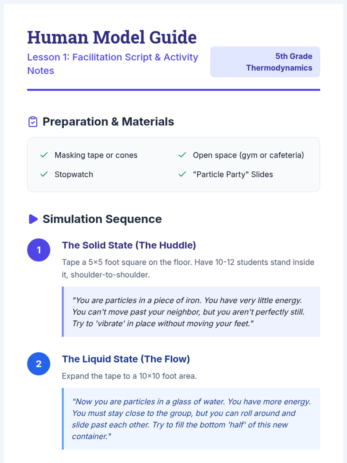Screen dimensions: 347x463
Task: Click the "Expand the tape to 10×10" instruction
Action: tap(129, 376)
